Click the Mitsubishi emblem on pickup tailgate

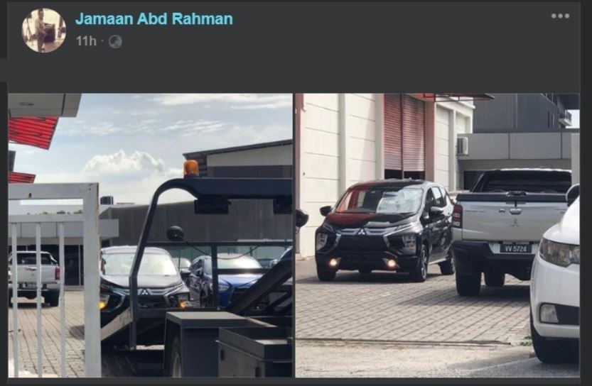(x=515, y=223)
